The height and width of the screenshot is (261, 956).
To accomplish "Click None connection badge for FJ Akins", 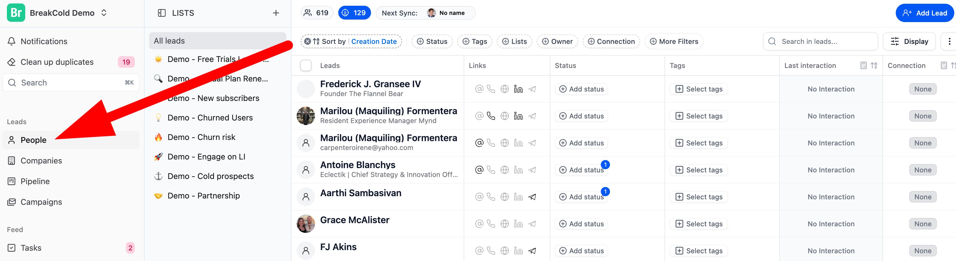I will pyautogui.click(x=923, y=251).
